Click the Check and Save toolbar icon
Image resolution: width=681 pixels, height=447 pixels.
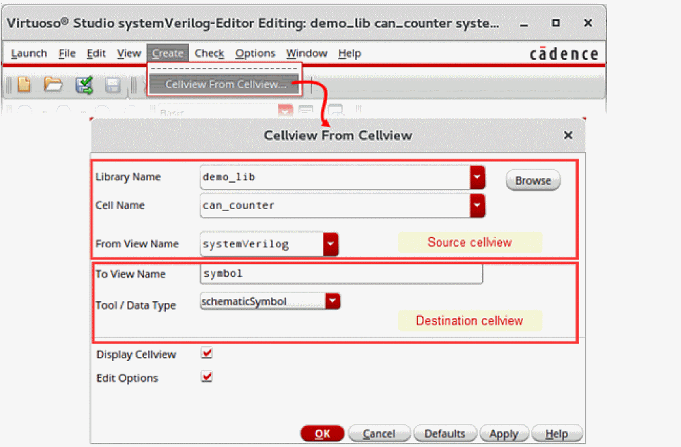point(84,85)
